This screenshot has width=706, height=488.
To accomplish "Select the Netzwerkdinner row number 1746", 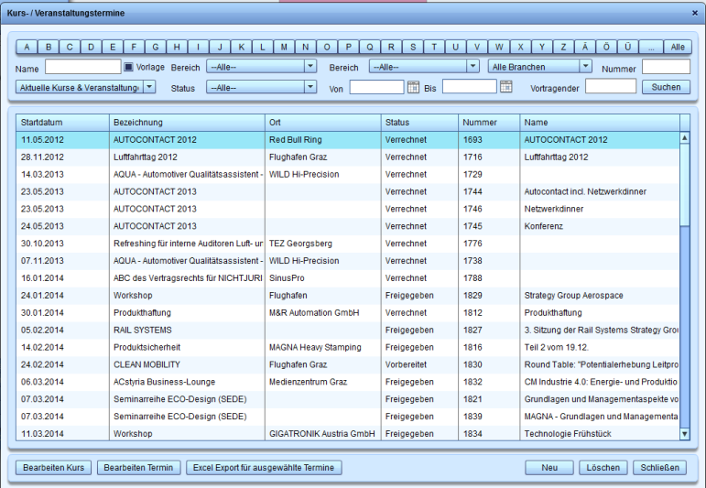I will click(x=348, y=209).
